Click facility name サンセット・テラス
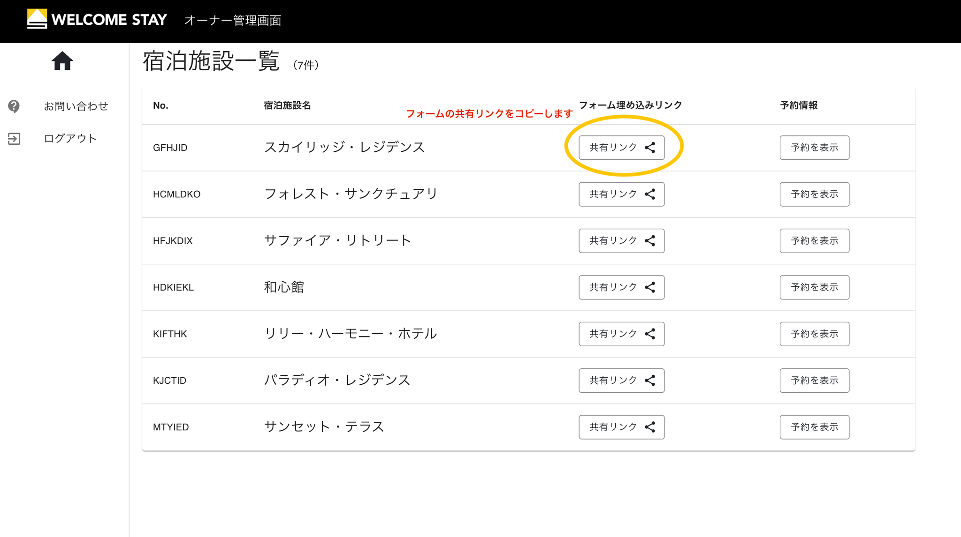The image size is (961, 537). tap(324, 426)
